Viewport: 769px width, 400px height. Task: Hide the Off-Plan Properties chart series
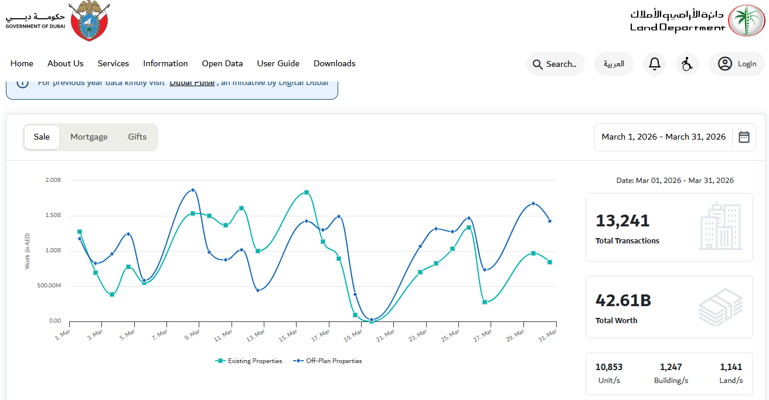click(x=328, y=361)
